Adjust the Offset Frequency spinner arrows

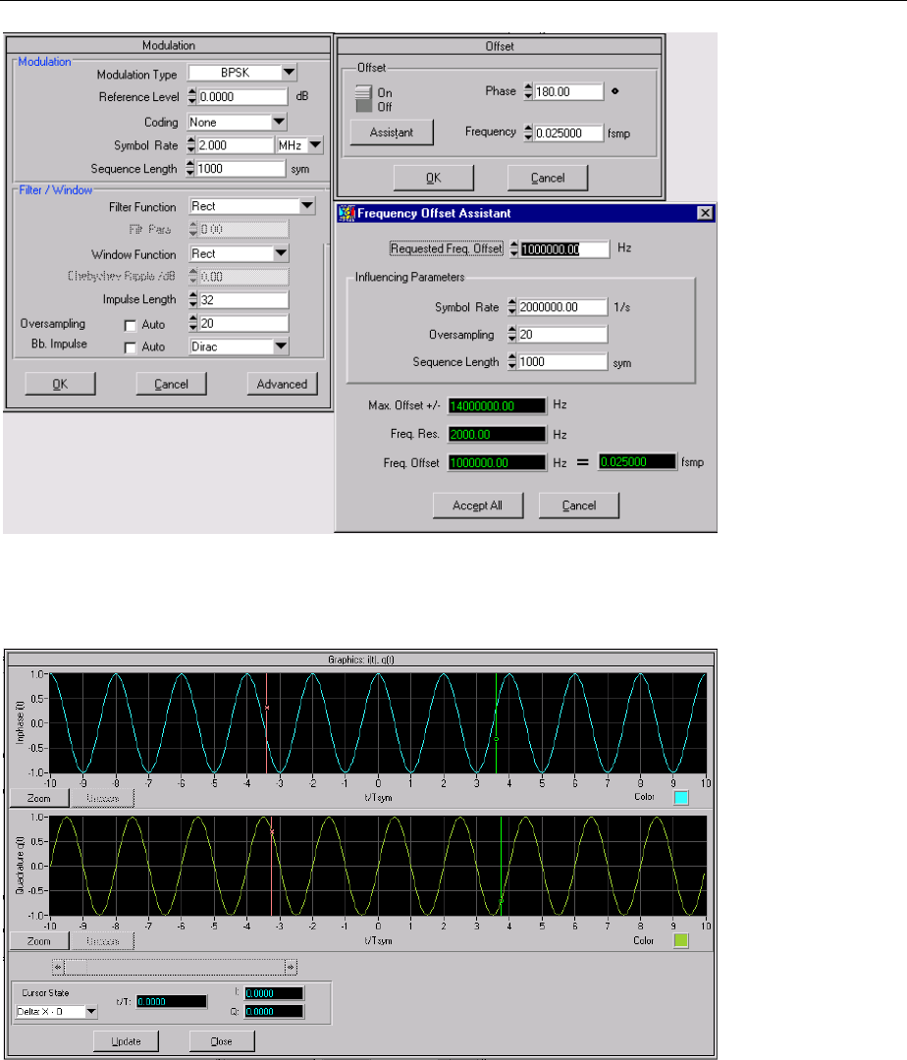(x=528, y=133)
